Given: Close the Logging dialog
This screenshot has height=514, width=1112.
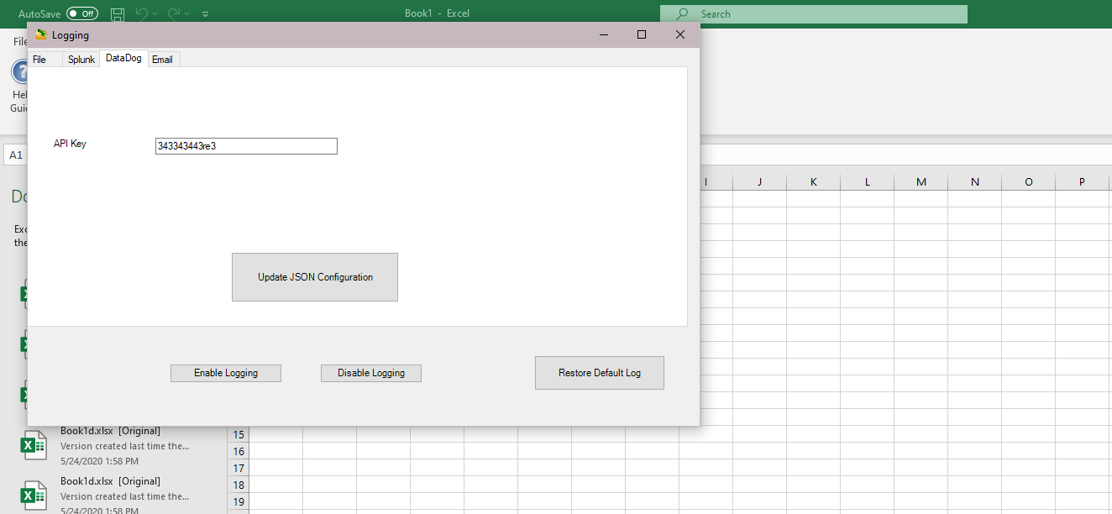Looking at the screenshot, I should [x=680, y=34].
